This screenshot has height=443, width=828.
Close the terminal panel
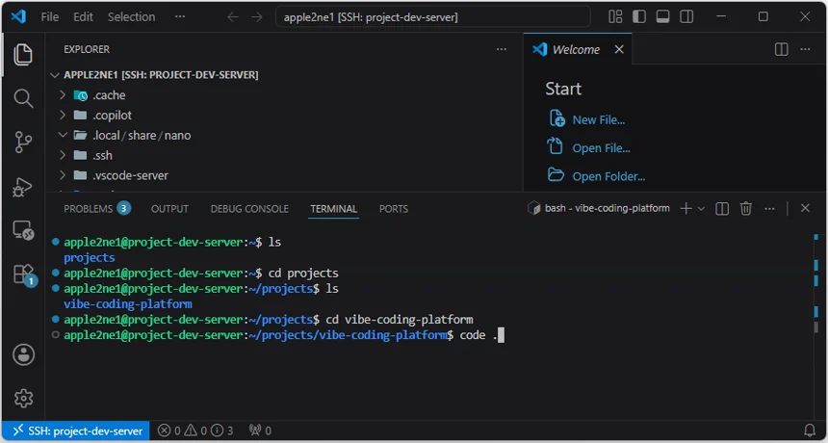[805, 209]
